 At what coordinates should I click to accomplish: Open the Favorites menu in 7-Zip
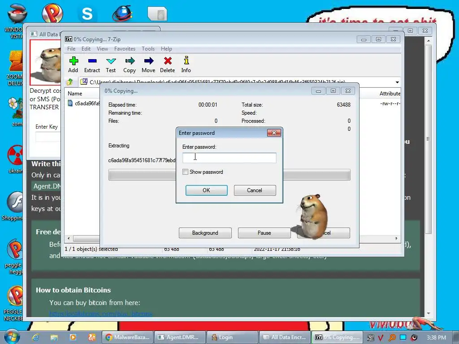125,49
